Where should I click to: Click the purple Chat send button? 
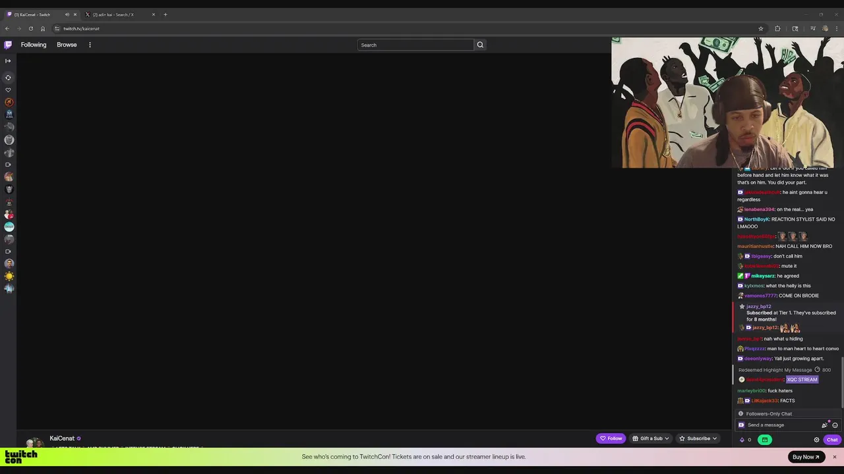(832, 440)
